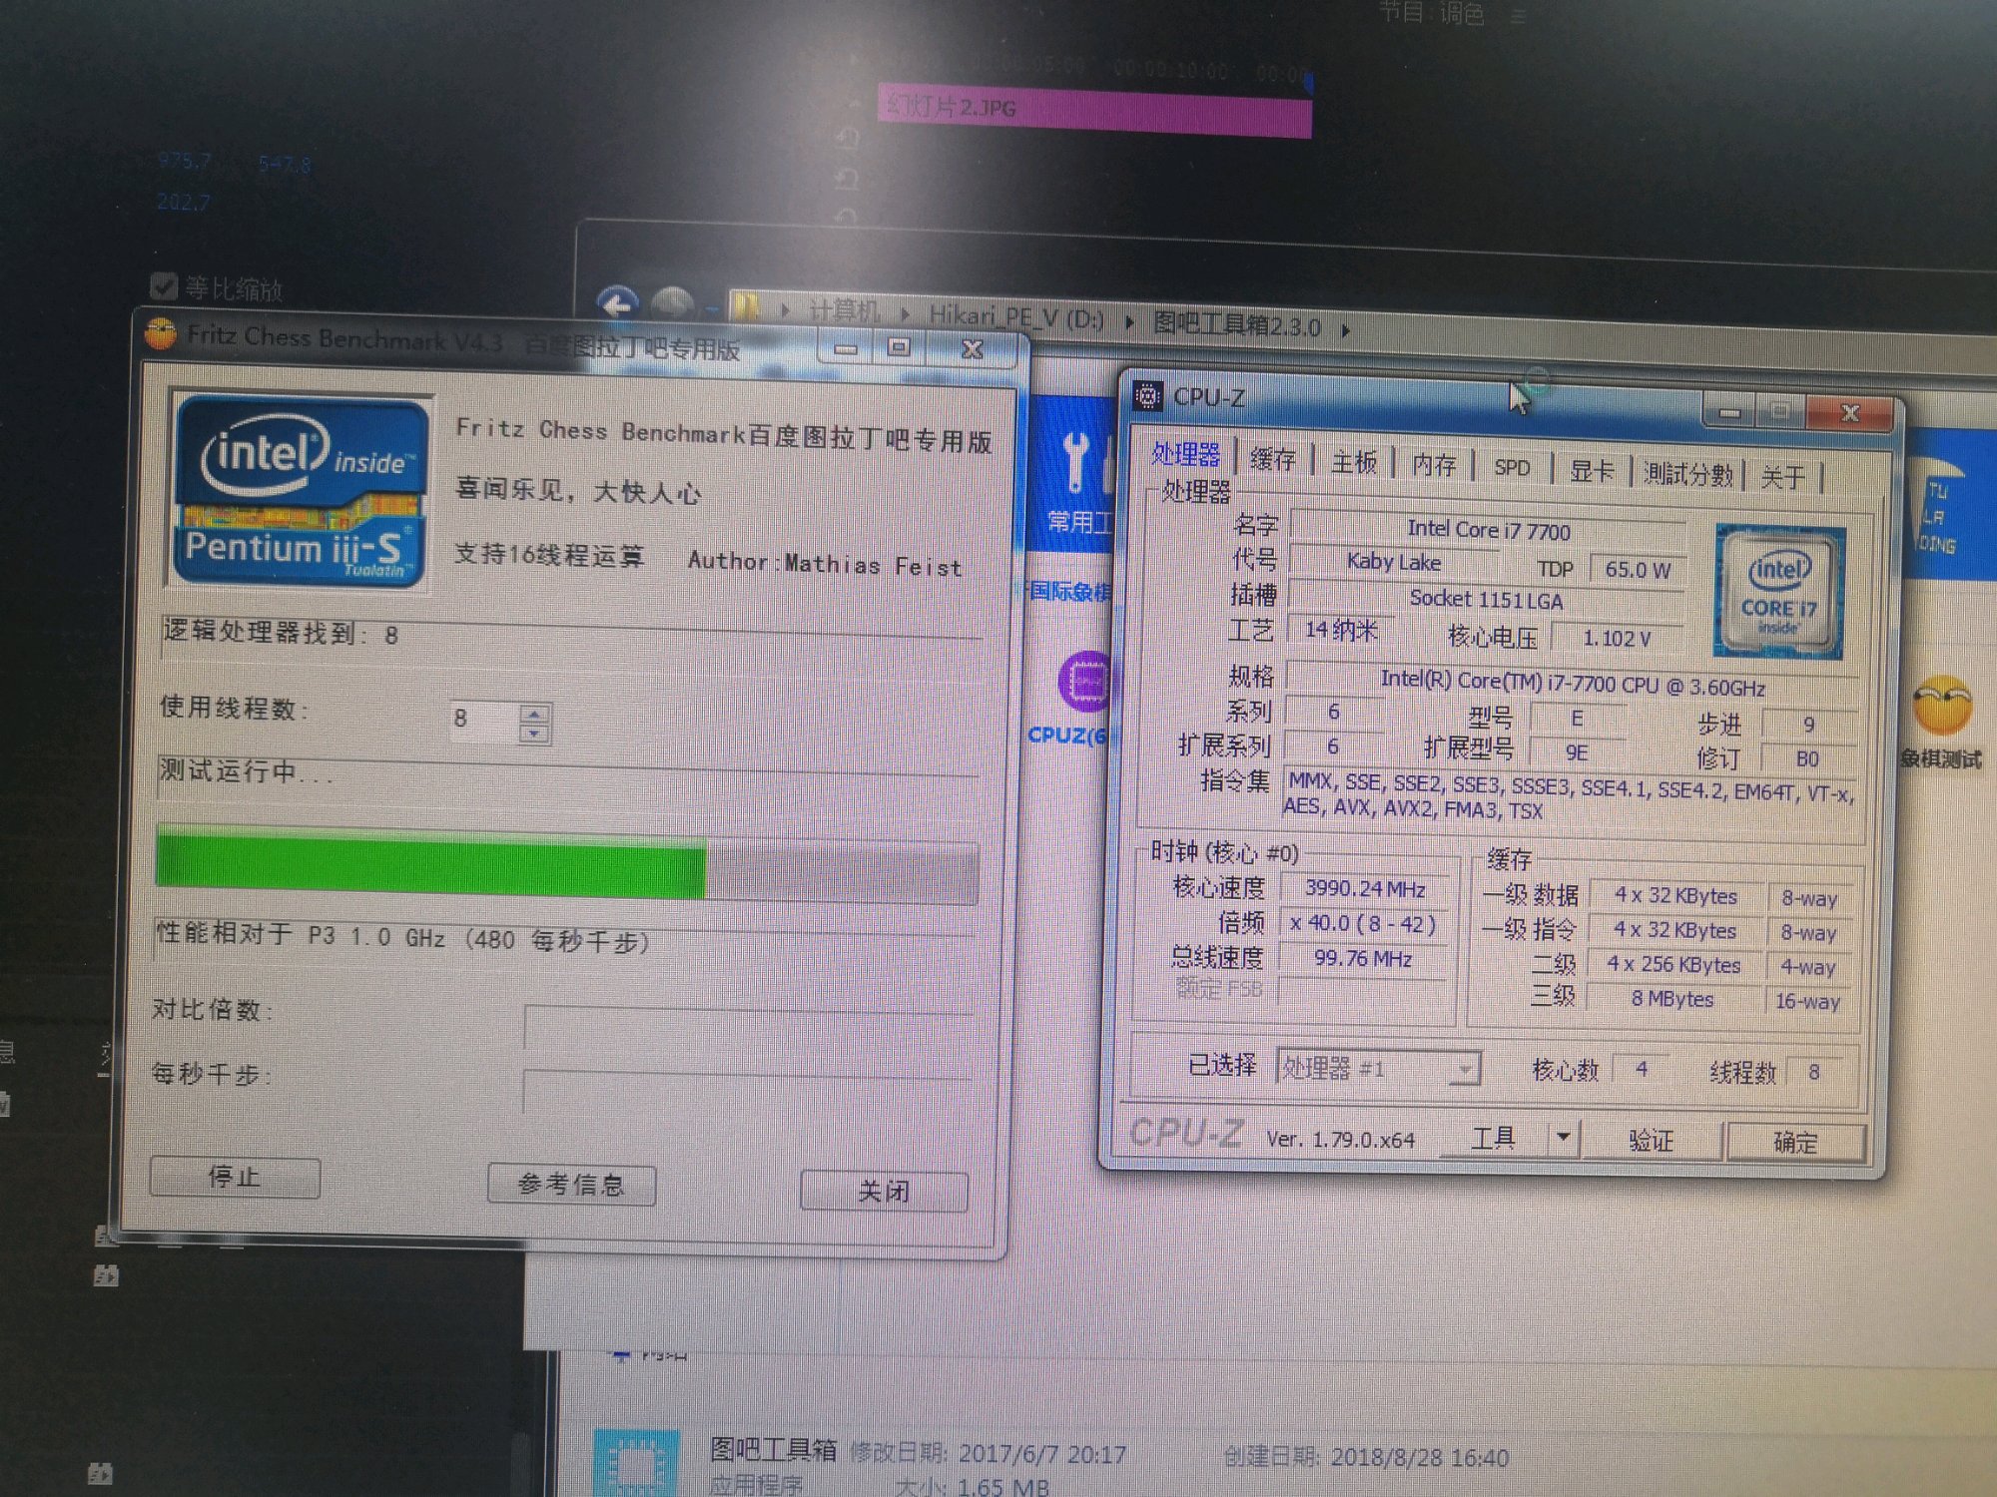Click the toolbox application file icon at bottom
This screenshot has height=1497, width=1997.
(636, 1464)
